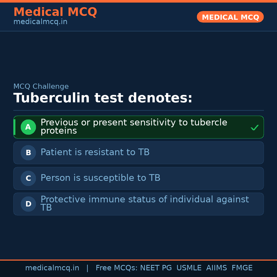Click the green A option circle

(x=28, y=127)
